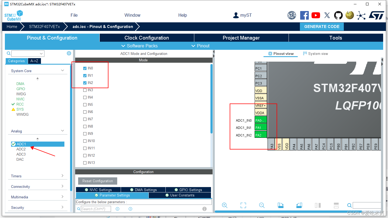Click the STM32CubeMX logo

(x=13, y=15)
